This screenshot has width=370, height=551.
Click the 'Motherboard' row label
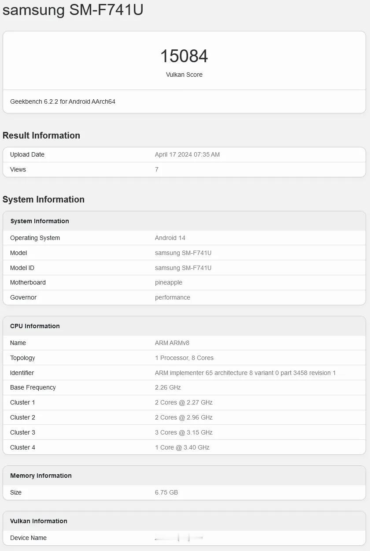click(28, 282)
